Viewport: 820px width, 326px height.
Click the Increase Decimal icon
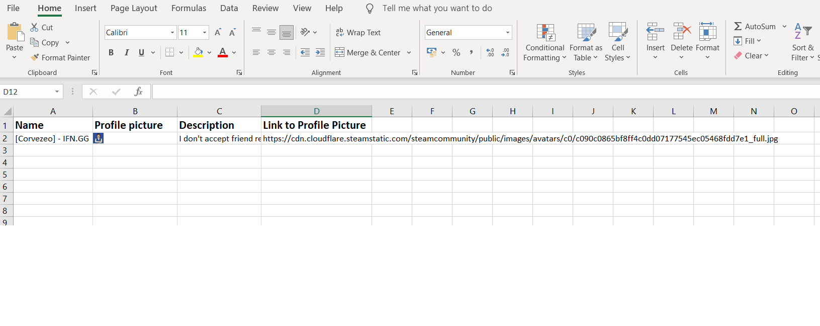click(490, 52)
